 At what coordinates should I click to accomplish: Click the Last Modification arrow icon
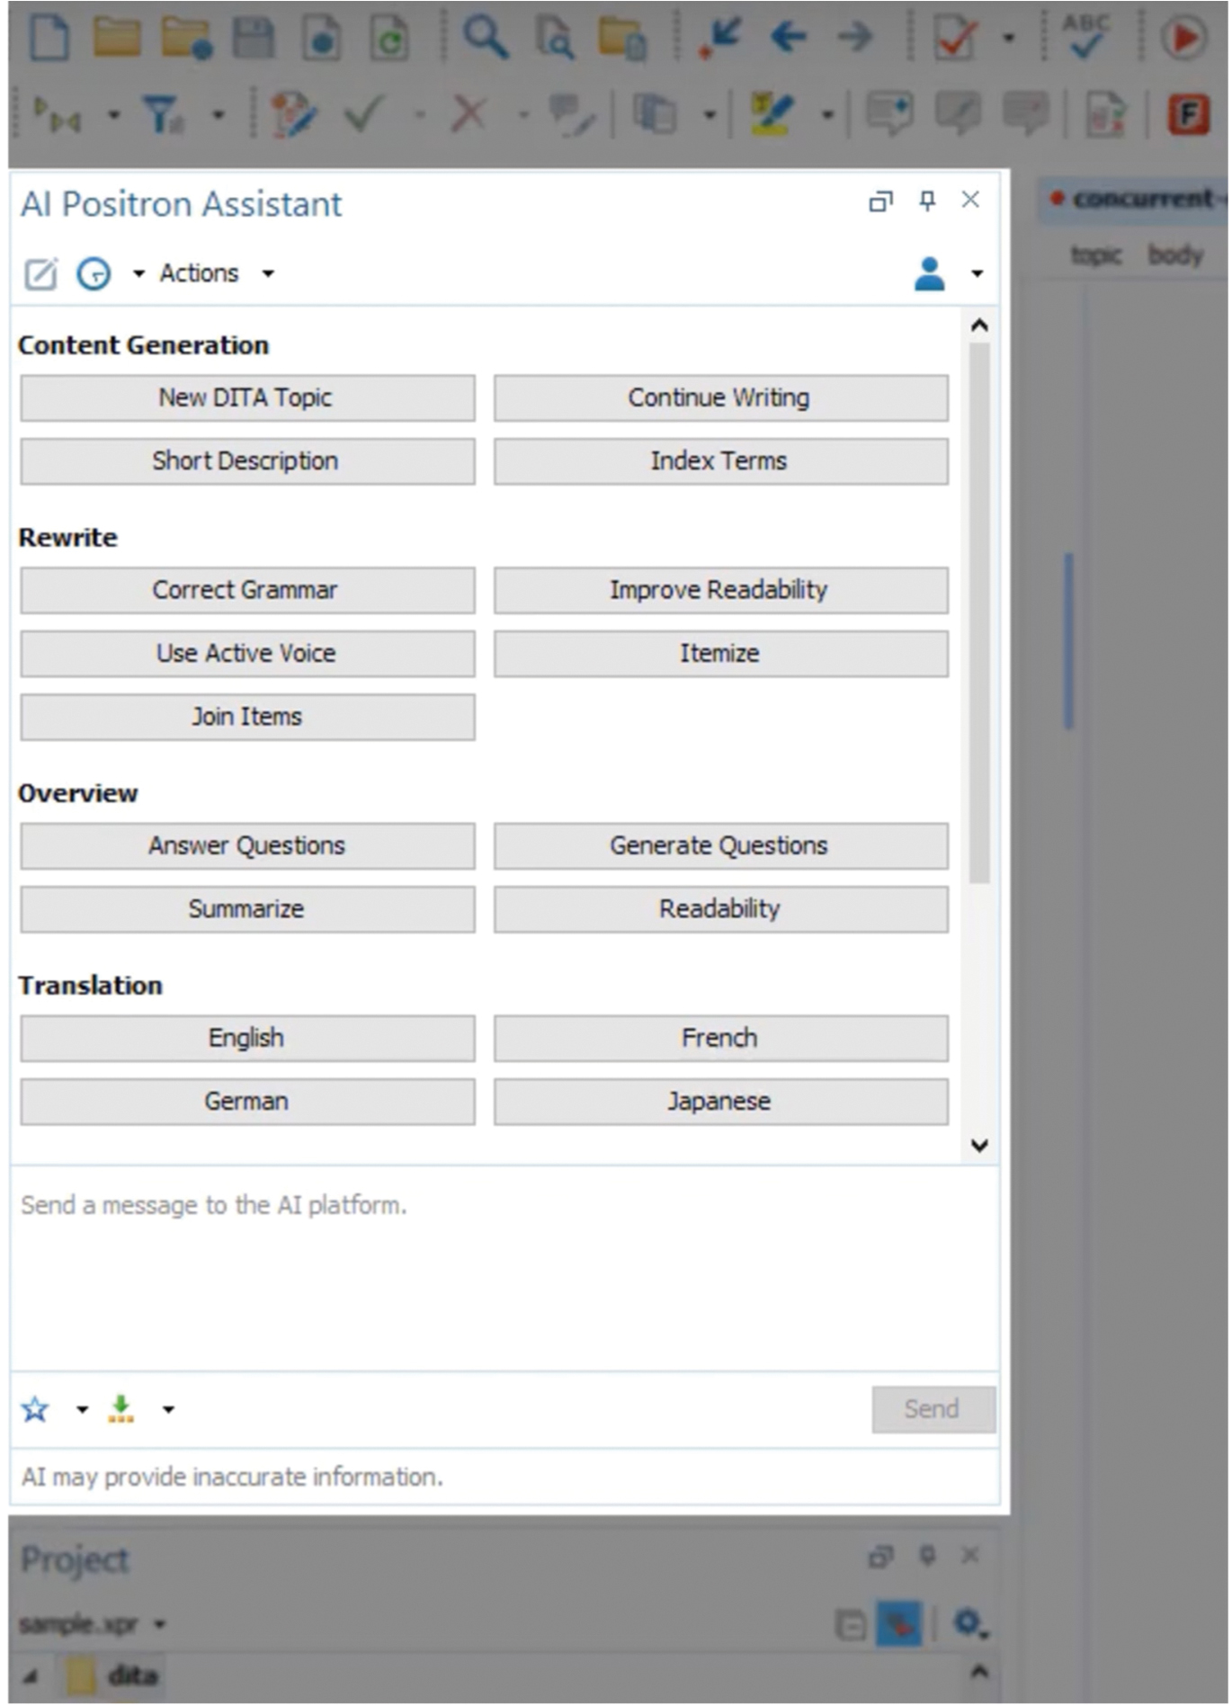tap(721, 39)
